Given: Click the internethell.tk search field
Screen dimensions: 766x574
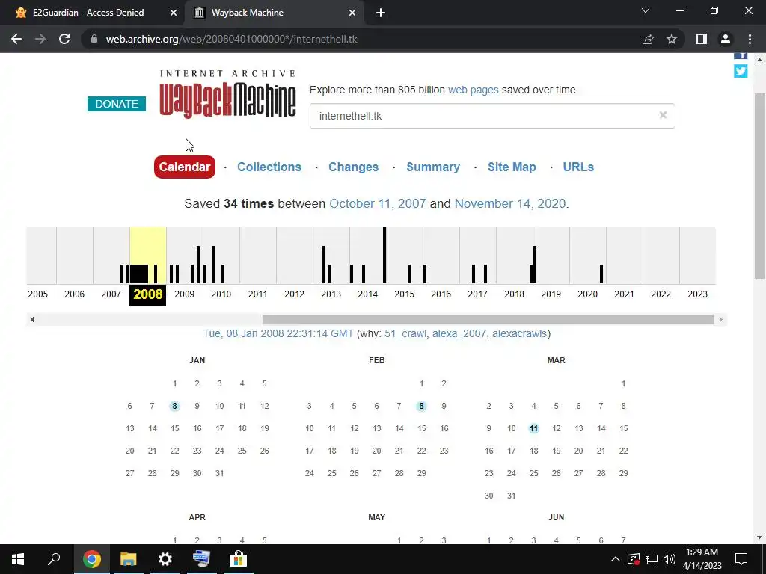Looking at the screenshot, I should [492, 116].
